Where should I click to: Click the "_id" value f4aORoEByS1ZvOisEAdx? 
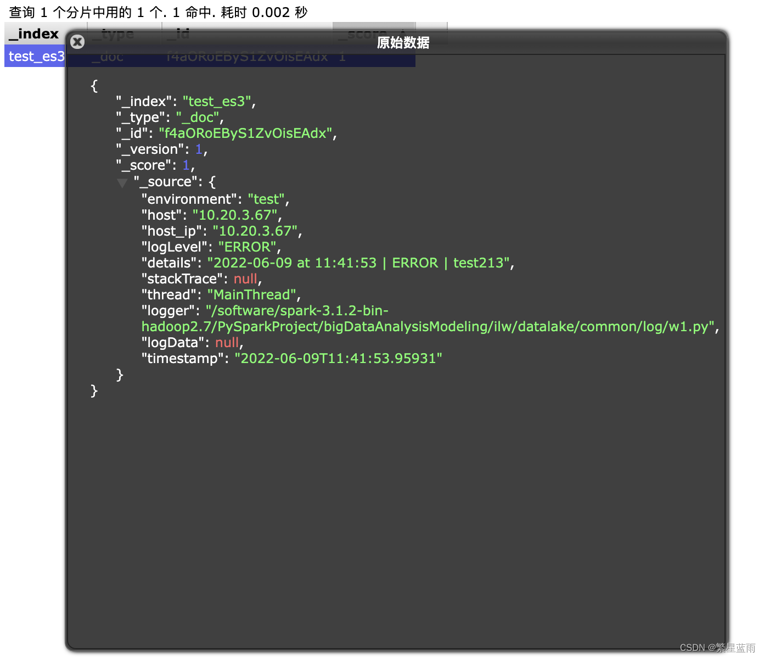pos(245,133)
